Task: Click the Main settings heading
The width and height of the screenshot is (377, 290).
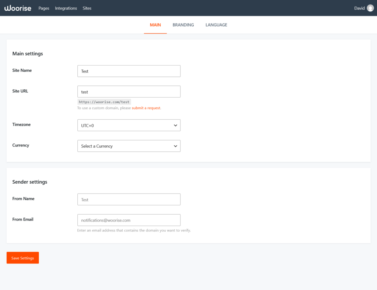Action: pos(28,54)
